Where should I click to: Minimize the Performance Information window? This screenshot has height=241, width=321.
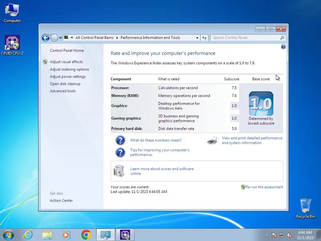click(x=260, y=29)
